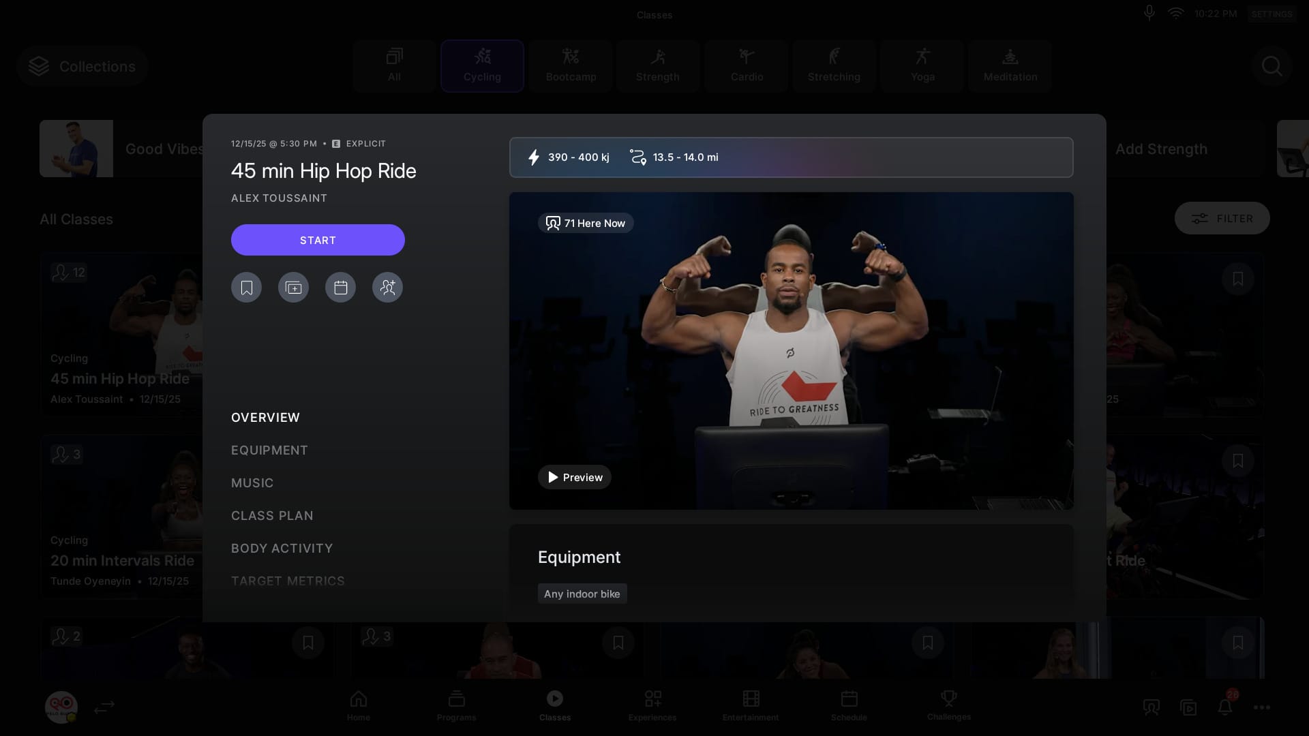The height and width of the screenshot is (736, 1309).
Task: Open the FILTER options
Action: (x=1222, y=219)
